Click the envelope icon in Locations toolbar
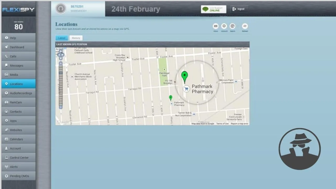 coord(216,26)
